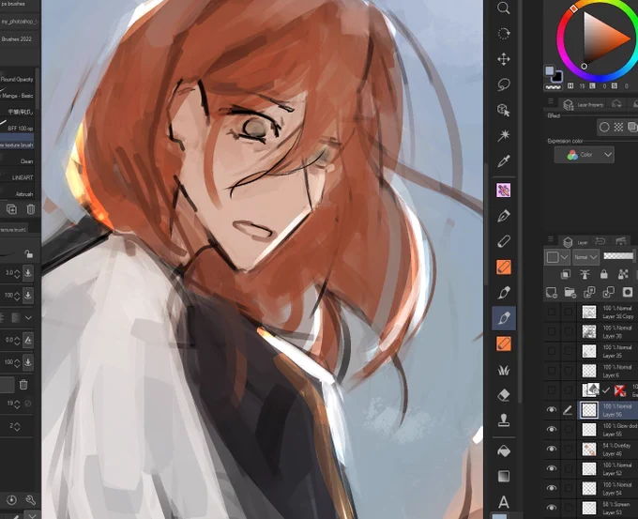Select the Auto select magic wand tool
The width and height of the screenshot is (638, 519).
coord(504,135)
